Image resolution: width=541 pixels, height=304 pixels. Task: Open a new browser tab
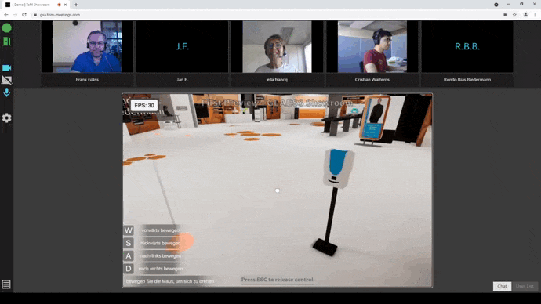pos(76,5)
